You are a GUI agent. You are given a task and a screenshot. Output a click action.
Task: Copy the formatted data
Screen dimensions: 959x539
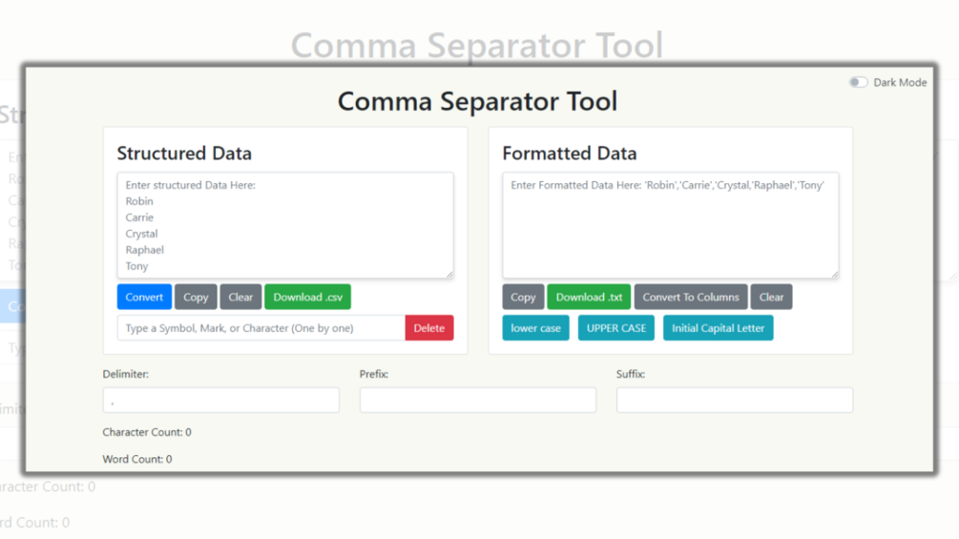coord(523,298)
